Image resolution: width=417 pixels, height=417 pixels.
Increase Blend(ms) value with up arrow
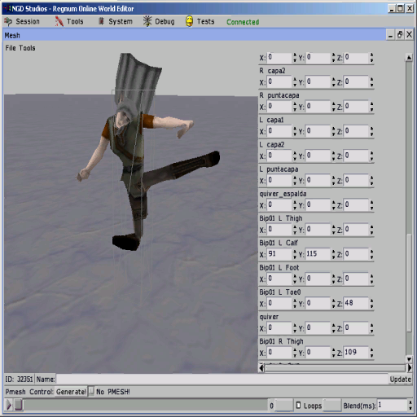click(x=410, y=402)
